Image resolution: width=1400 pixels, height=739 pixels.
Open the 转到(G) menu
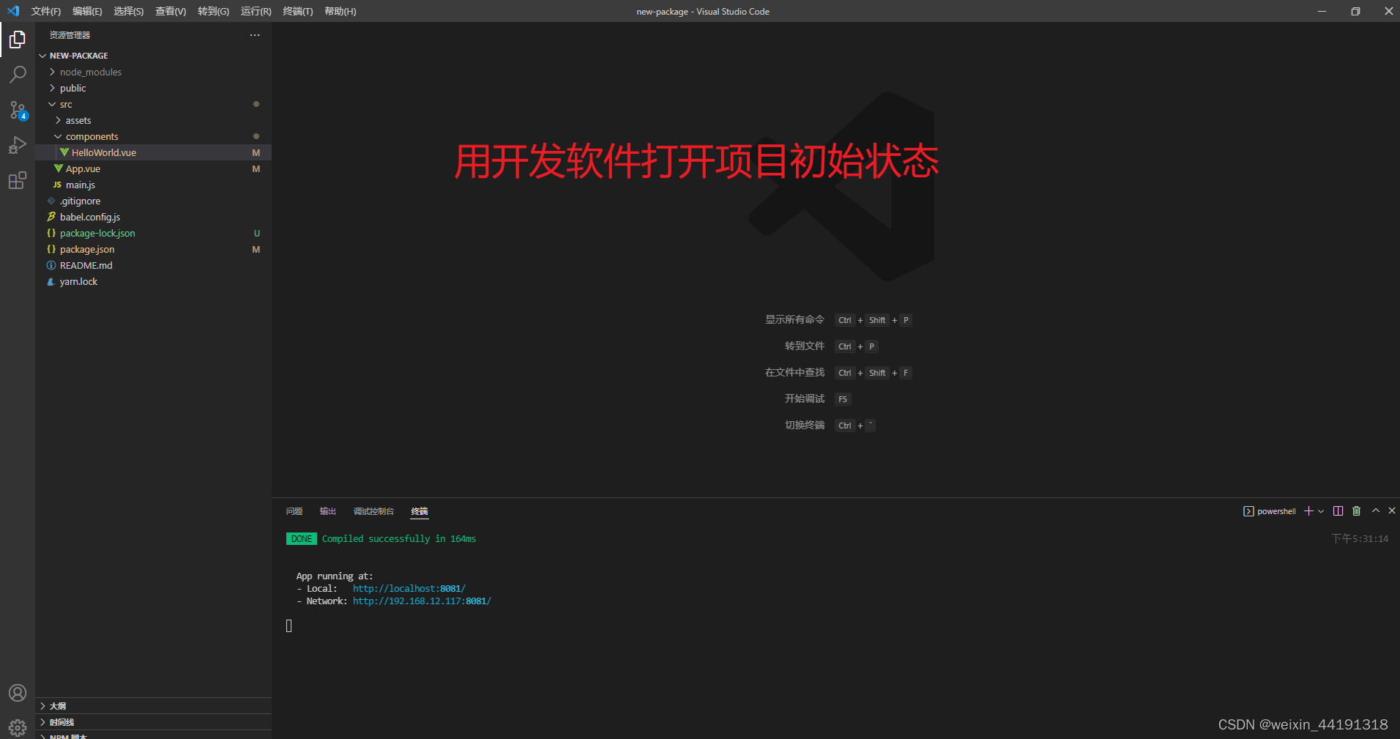point(213,11)
